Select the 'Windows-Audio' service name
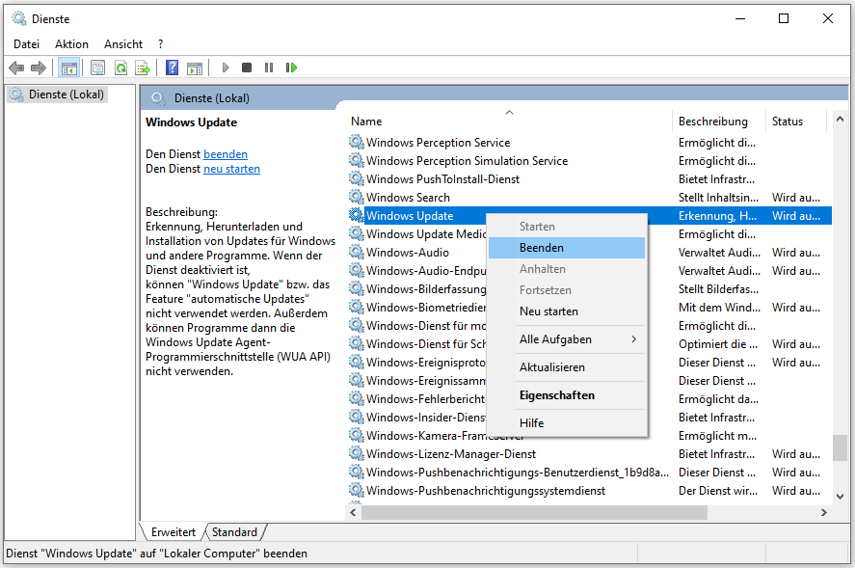 click(x=408, y=253)
